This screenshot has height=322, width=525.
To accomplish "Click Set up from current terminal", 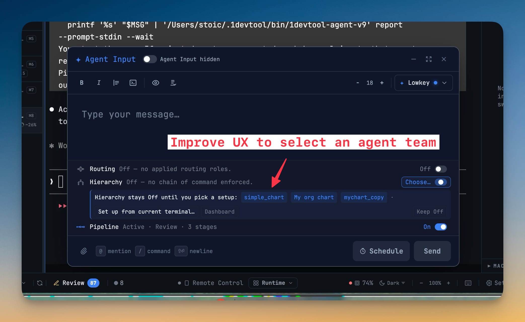I will [146, 212].
